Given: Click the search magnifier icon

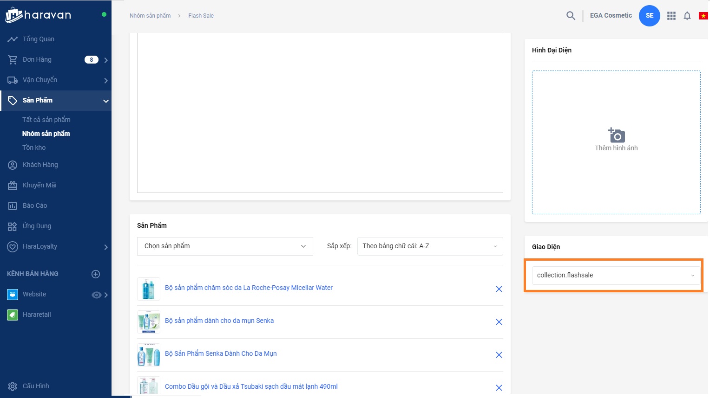Looking at the screenshot, I should point(571,16).
